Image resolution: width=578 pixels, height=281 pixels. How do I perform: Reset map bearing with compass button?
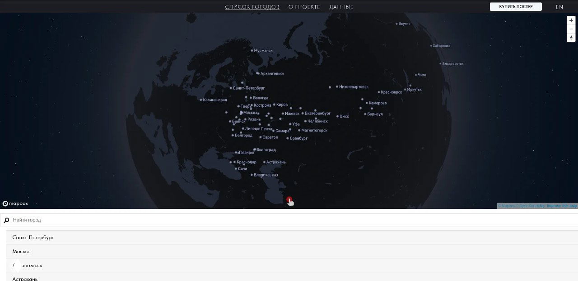point(571,38)
